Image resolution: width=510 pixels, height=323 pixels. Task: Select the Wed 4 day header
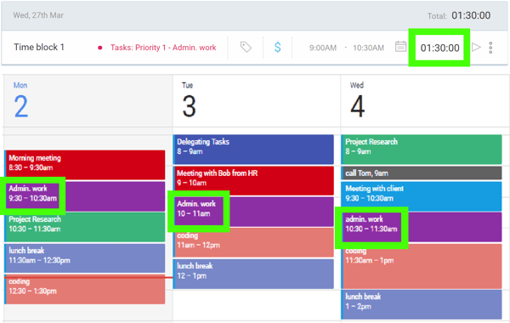357,100
